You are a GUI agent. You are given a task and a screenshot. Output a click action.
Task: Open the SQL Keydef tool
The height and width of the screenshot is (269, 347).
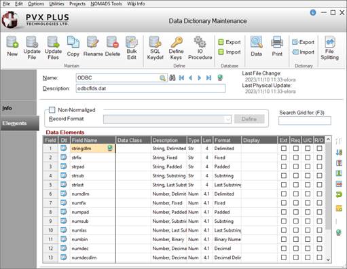(x=155, y=48)
